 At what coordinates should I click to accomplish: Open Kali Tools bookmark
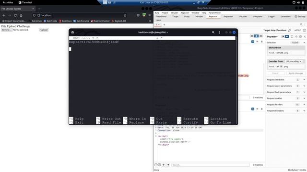[50, 21]
